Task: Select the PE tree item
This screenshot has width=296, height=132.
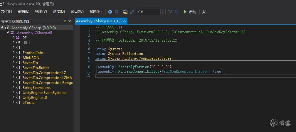Action: pos(25,38)
